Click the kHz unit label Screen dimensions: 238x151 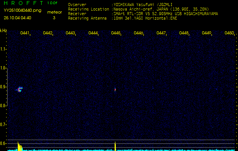click(x=3, y=31)
